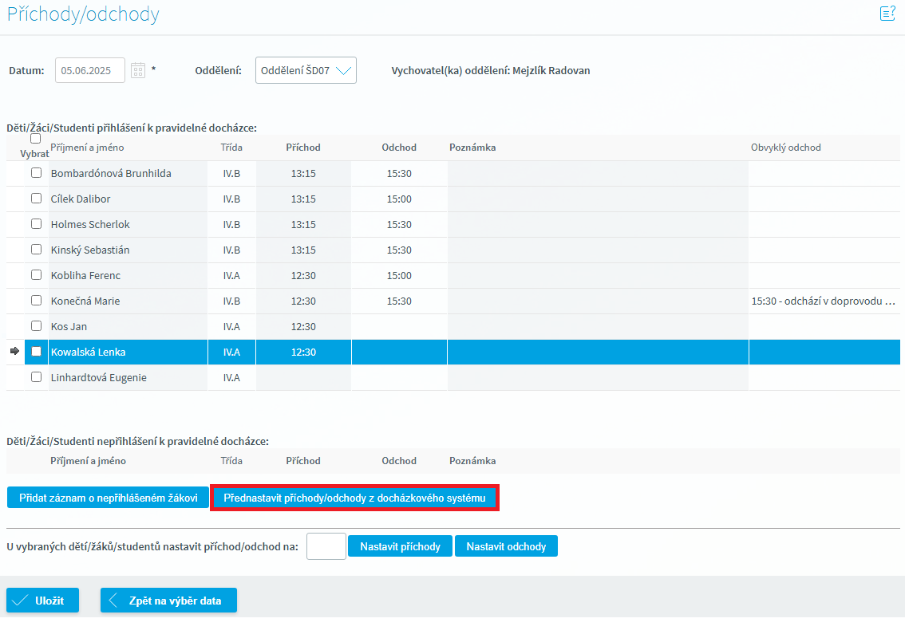Check the box for Cílek Dalibor
905x642 pixels.
37,199
